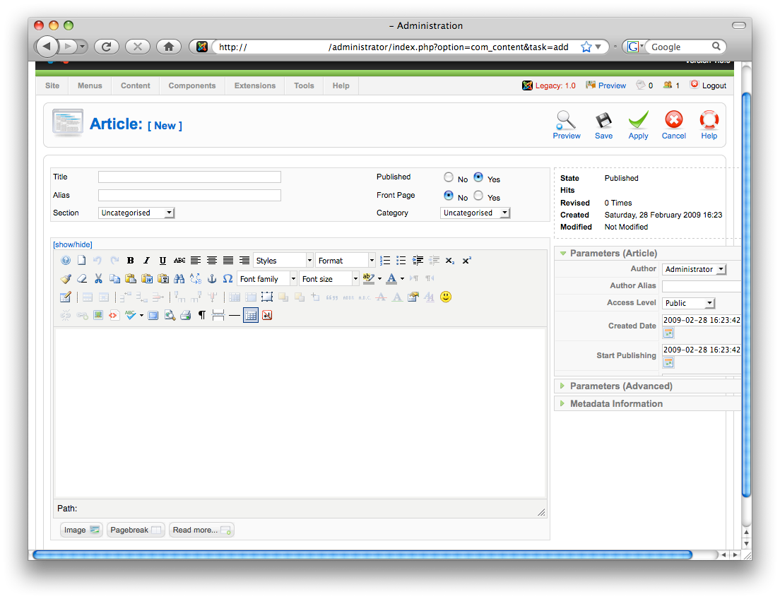Screen dimensions: 780x599
Task: Toggle underline formatting in editor
Action: coord(162,260)
